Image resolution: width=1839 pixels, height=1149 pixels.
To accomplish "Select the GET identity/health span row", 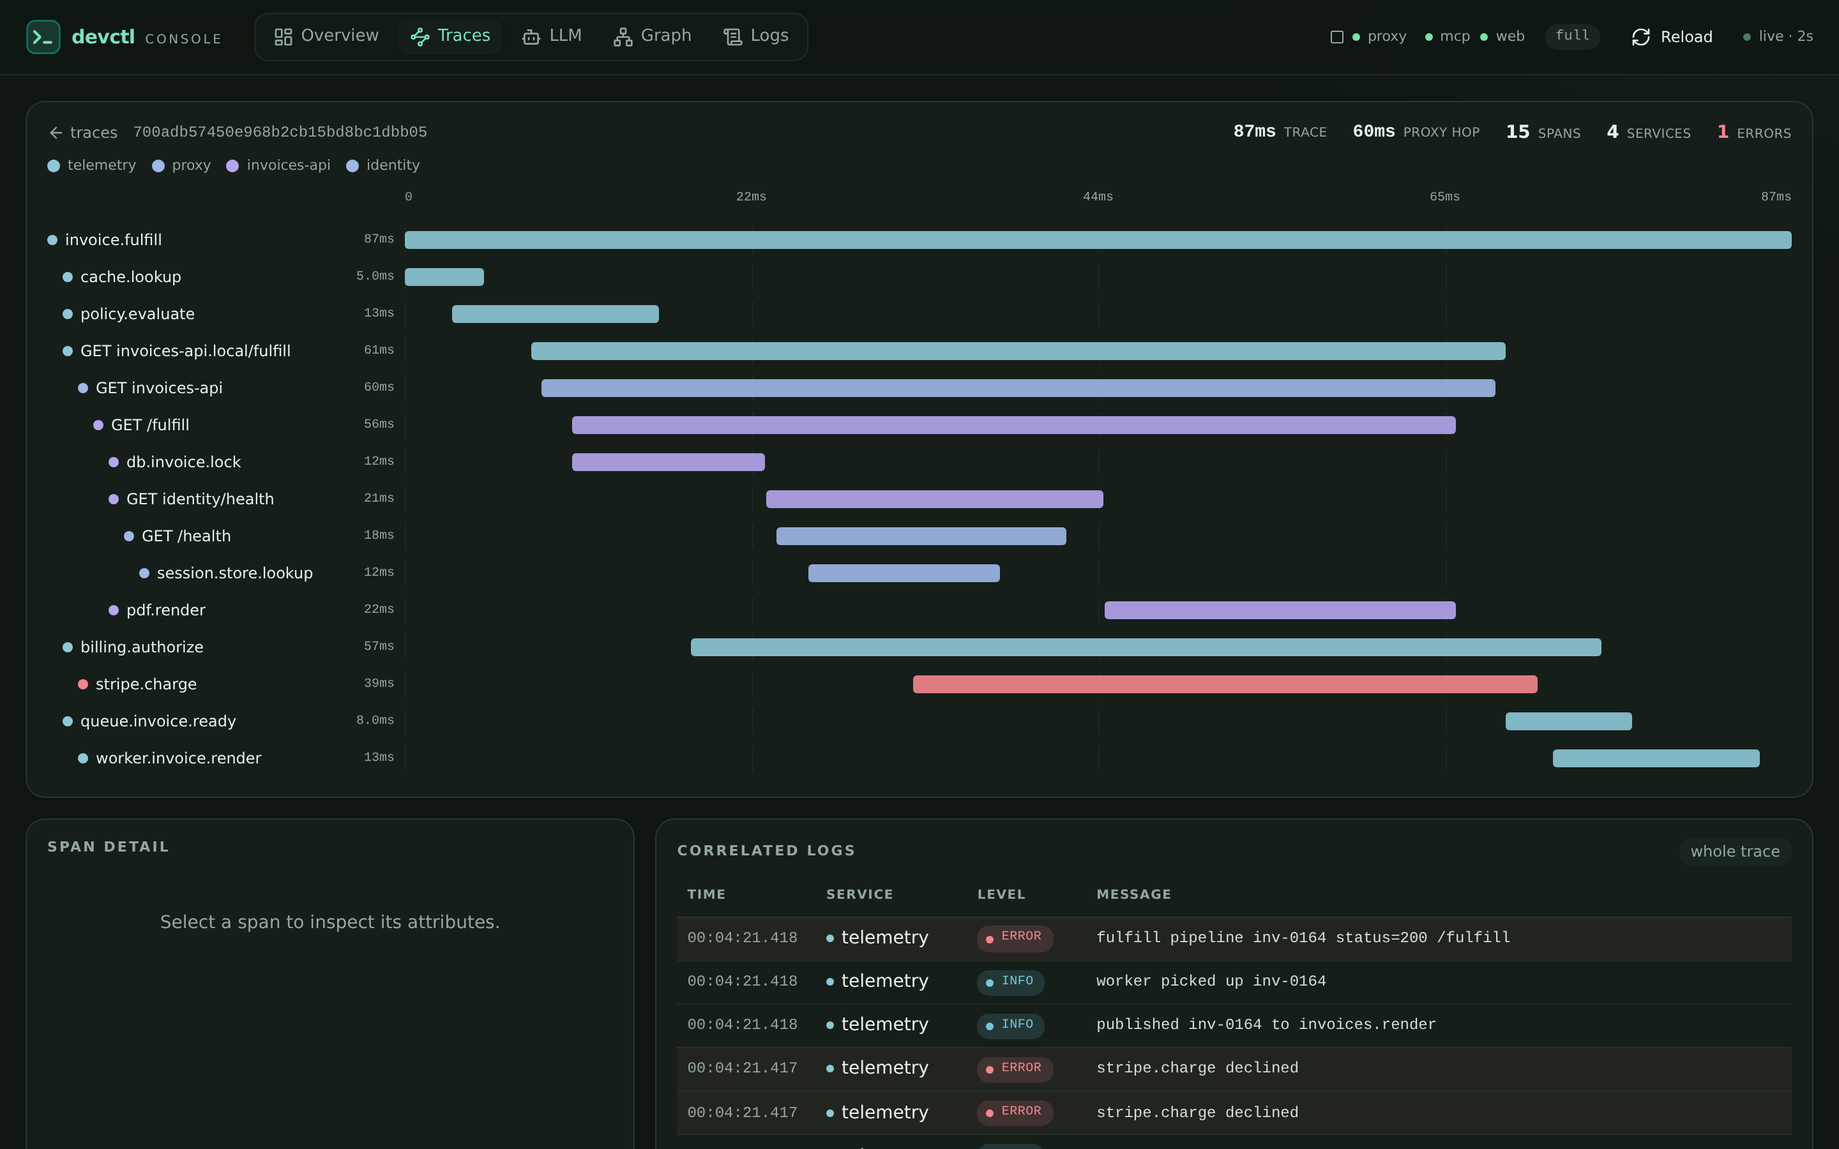I will tap(919, 499).
